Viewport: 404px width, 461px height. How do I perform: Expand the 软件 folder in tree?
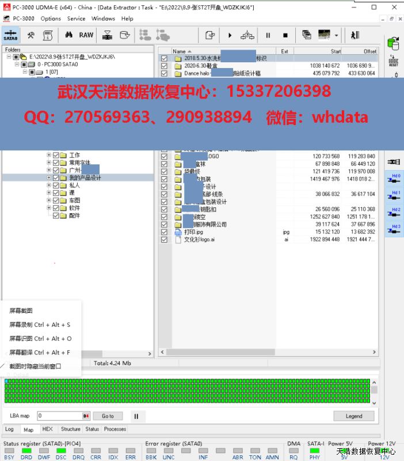(x=49, y=208)
